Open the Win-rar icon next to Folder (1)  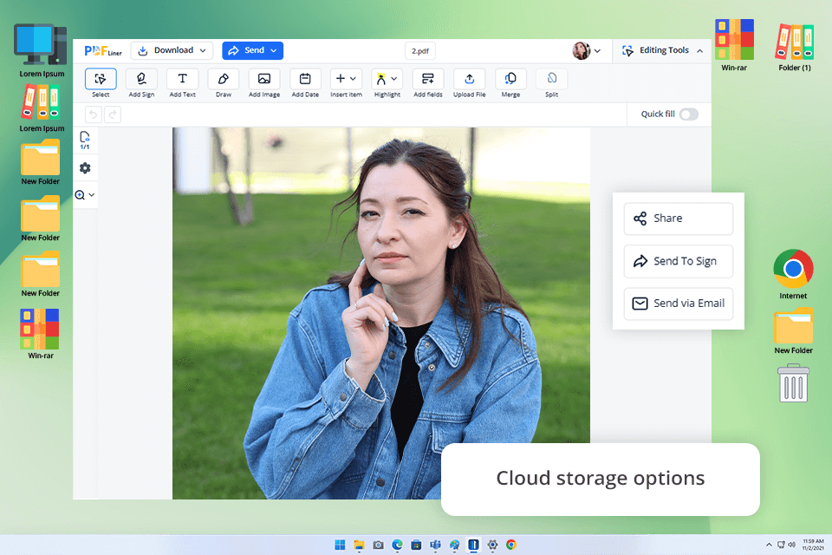(734, 45)
